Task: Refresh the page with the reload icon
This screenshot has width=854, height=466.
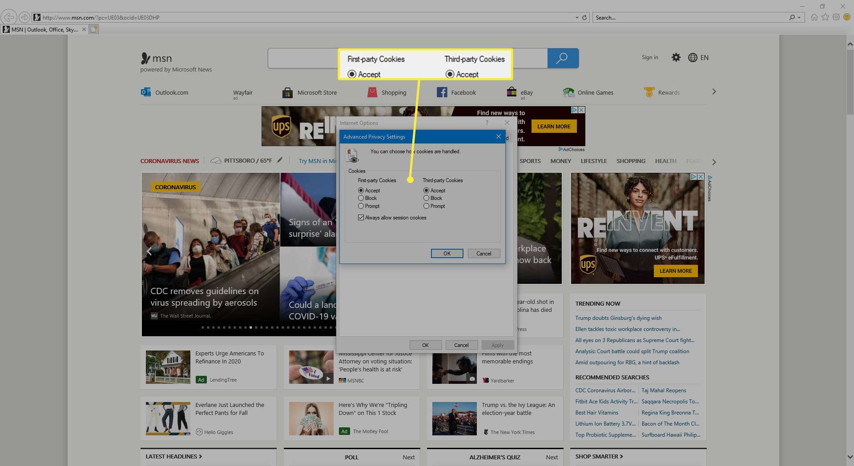Action: point(584,18)
